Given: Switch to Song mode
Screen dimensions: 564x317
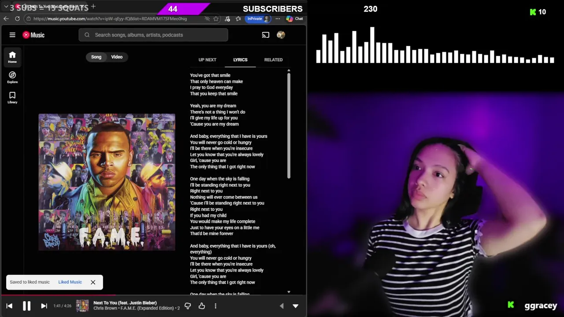Looking at the screenshot, I should click(96, 57).
